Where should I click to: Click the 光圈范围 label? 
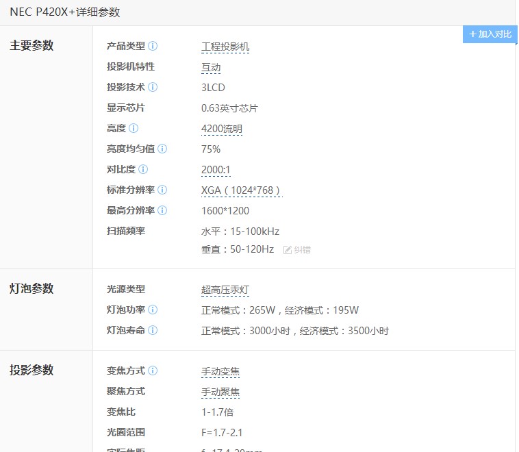coord(126,432)
